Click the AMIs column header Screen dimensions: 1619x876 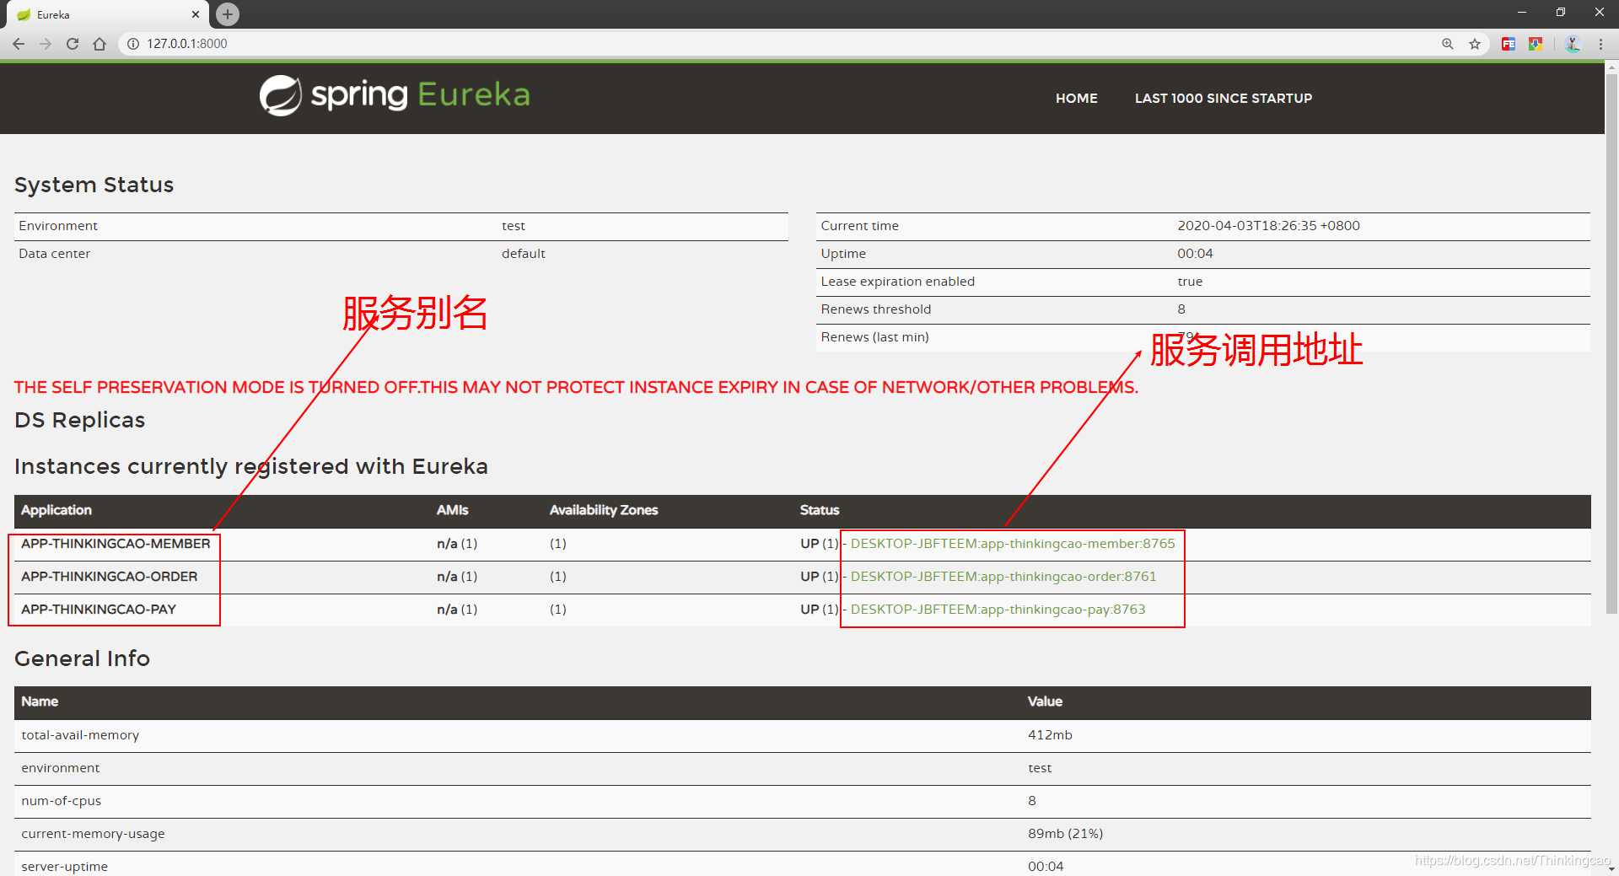pos(453,510)
